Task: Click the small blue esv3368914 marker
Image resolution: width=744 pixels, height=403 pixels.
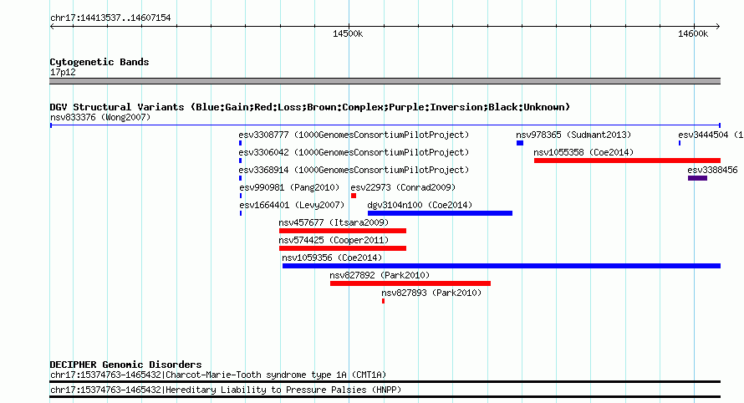Action: pos(241,178)
